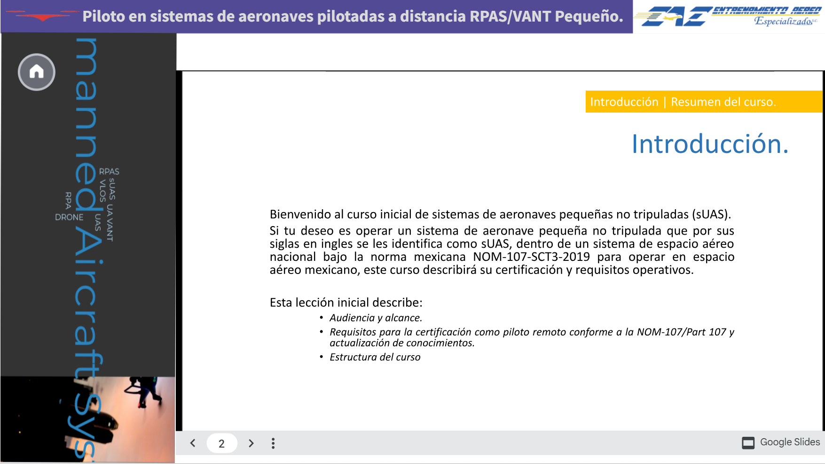Select the 'Introducción | Resumen del curso.' banner
This screenshot has width=825, height=464.
pos(704,102)
